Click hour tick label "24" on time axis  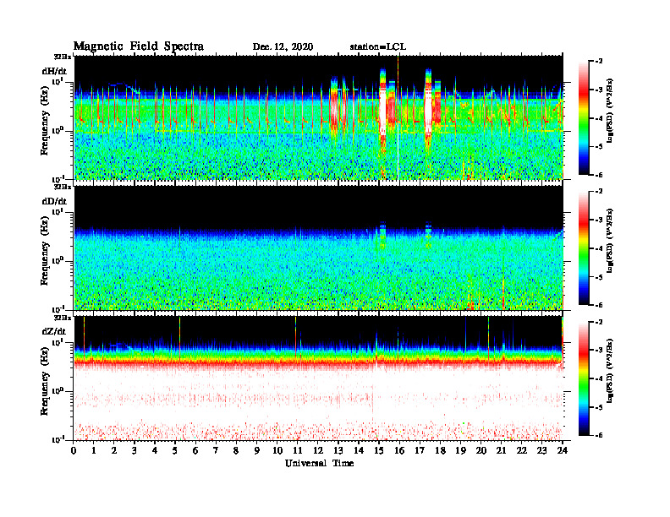(563, 451)
